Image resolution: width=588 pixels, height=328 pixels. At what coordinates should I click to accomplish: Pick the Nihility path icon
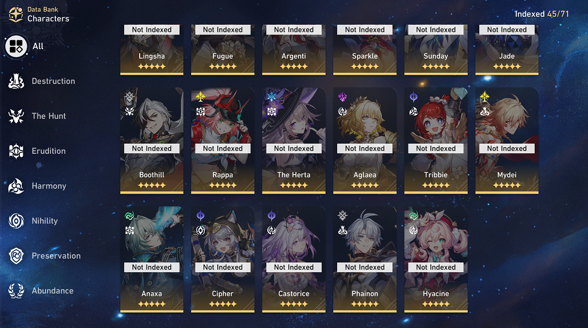tap(16, 221)
